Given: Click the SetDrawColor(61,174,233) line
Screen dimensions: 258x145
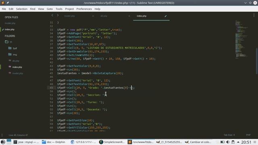Looking at the screenshot, I should pos(83,52).
